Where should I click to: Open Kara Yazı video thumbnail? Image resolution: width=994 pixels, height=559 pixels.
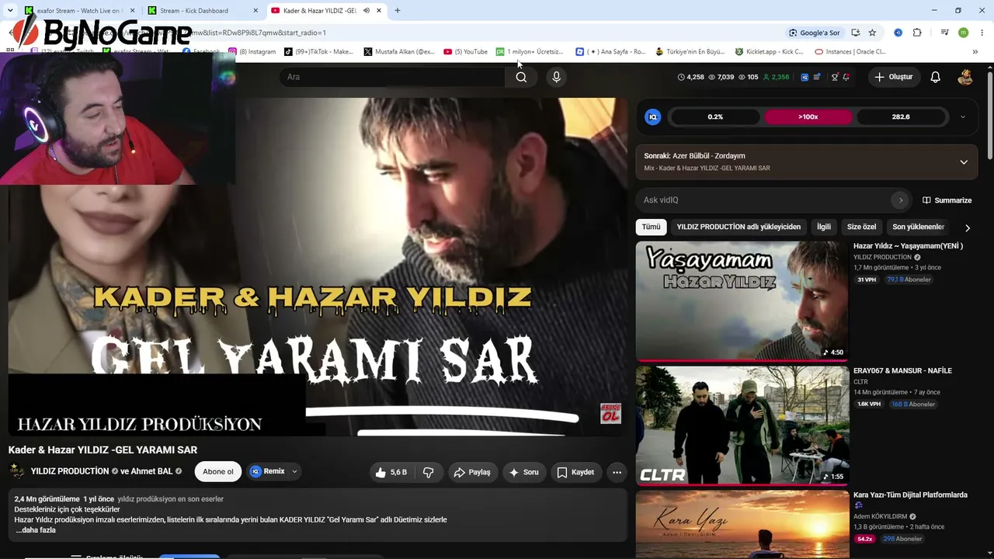[x=742, y=524]
